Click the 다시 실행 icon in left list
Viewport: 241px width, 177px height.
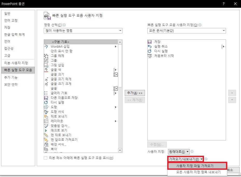click(x=46, y=102)
